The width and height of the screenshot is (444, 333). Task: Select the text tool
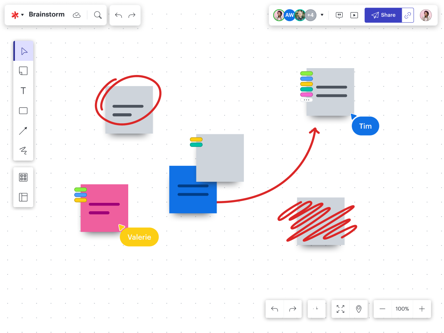(x=23, y=91)
